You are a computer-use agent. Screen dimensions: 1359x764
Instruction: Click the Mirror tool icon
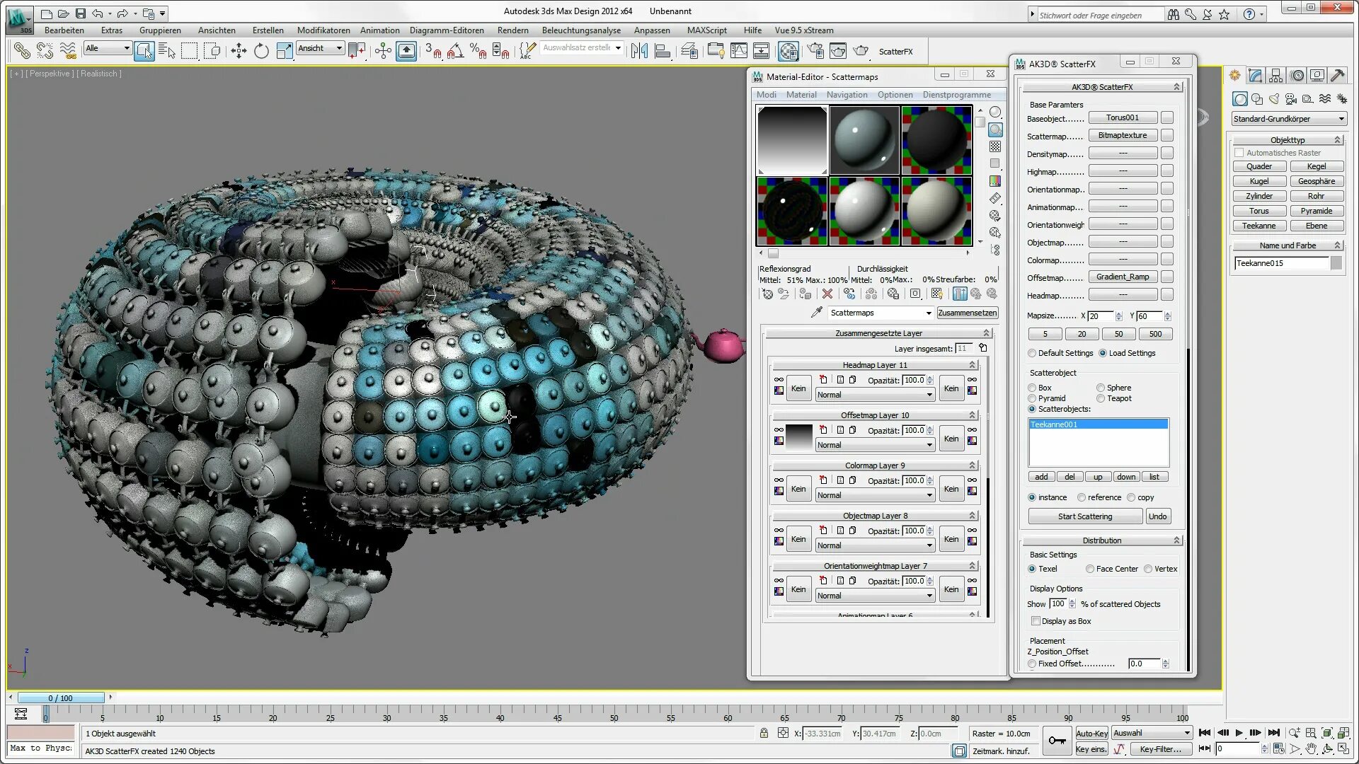point(639,50)
